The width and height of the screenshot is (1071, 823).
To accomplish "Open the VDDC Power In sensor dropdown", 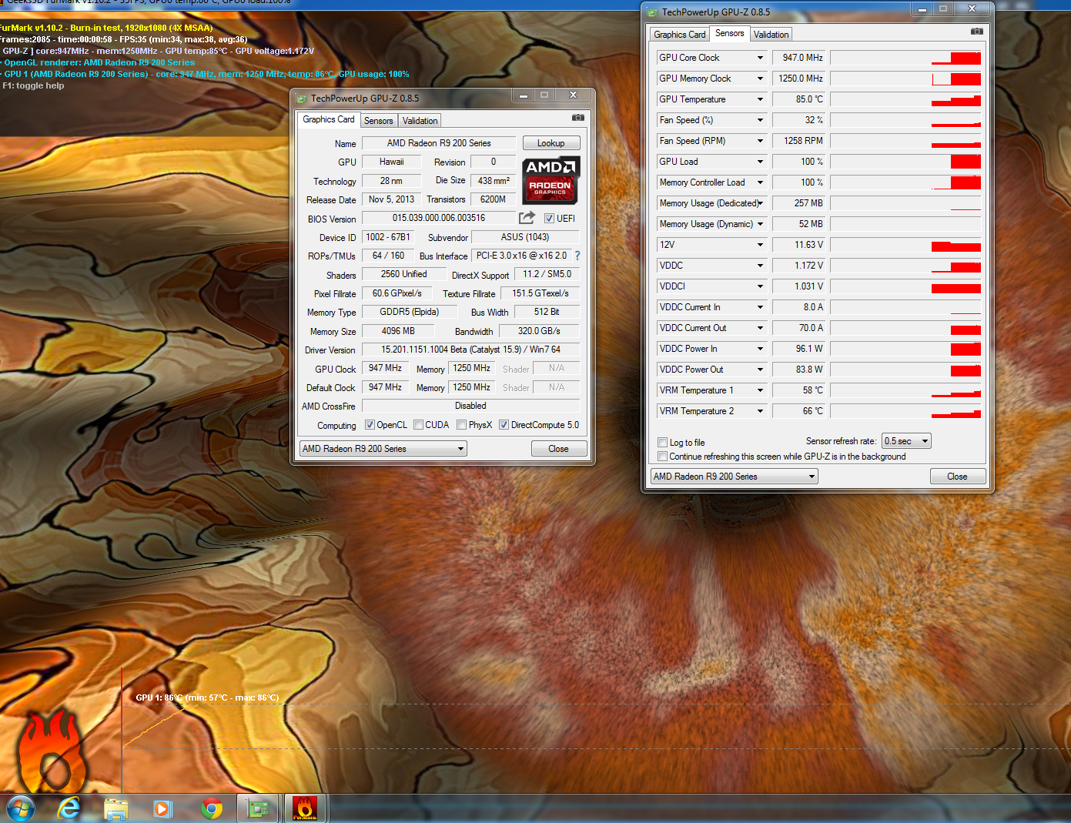I will pyautogui.click(x=760, y=349).
